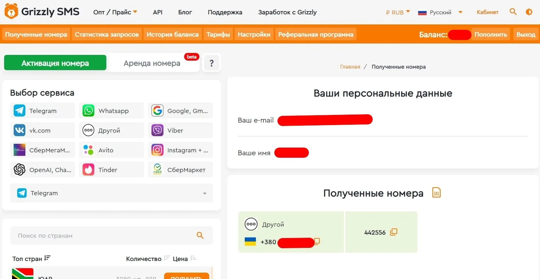Image resolution: width=540 pixels, height=279 pixels.
Task: Open the Поддержка menu item
Action: 225,12
